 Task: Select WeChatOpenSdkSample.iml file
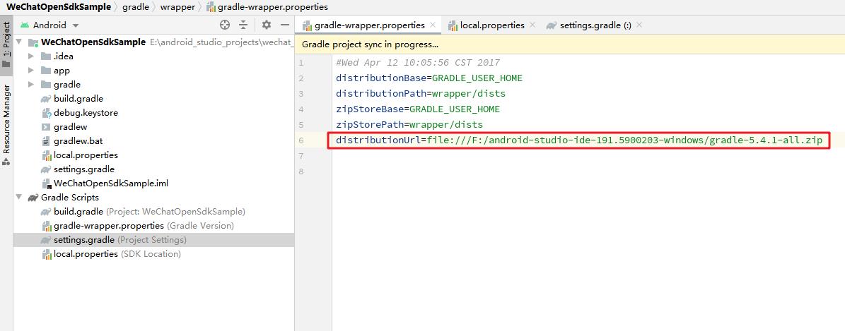coord(111,183)
